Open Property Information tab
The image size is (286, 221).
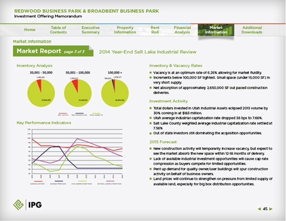click(125, 30)
